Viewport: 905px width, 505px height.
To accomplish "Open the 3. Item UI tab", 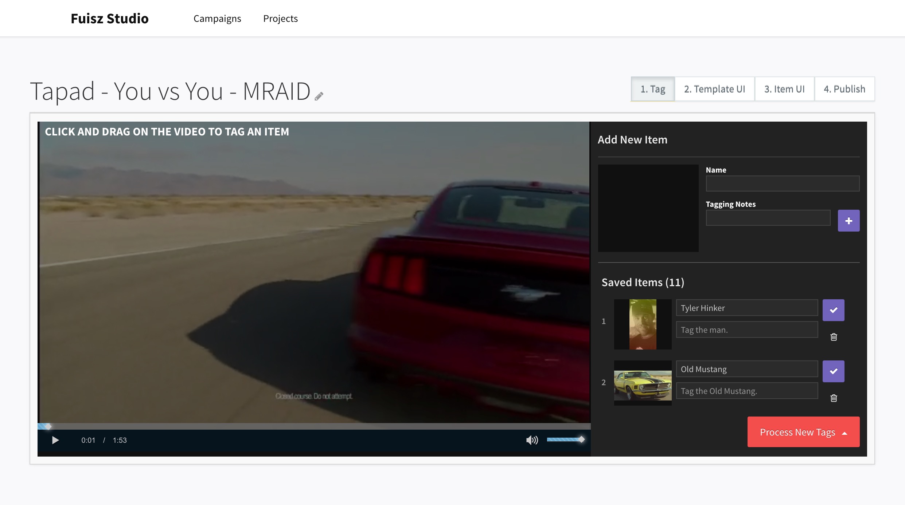I will (784, 89).
